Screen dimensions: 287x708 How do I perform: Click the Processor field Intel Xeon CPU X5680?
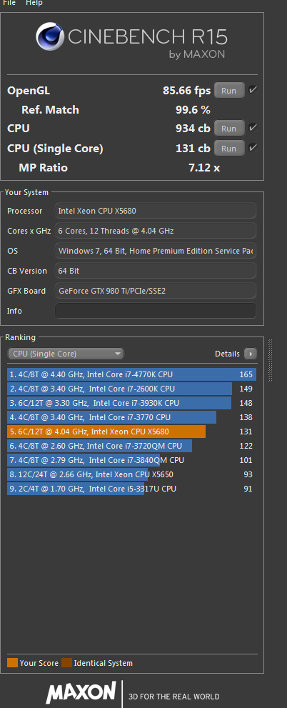[156, 211]
